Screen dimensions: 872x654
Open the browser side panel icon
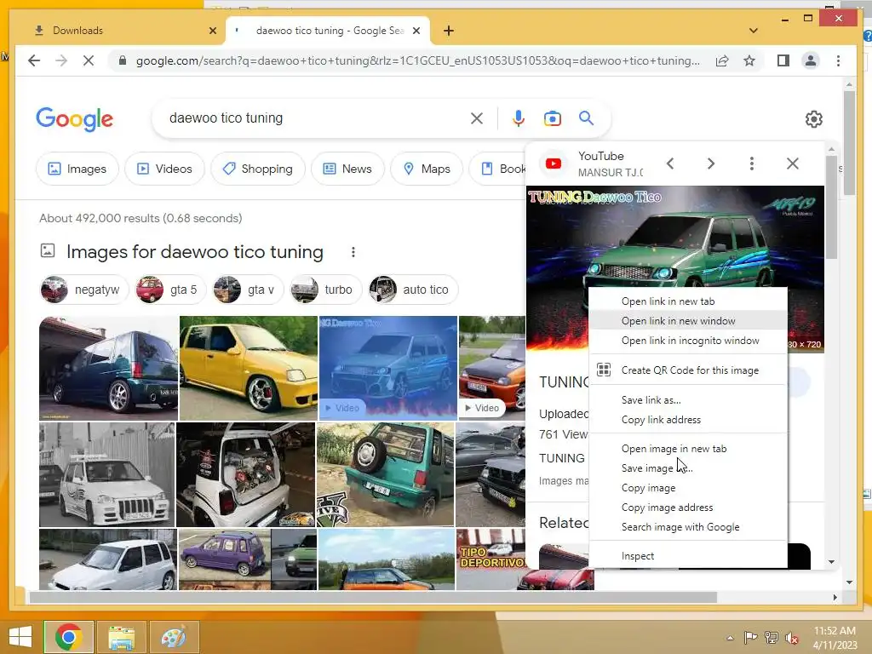(x=783, y=60)
